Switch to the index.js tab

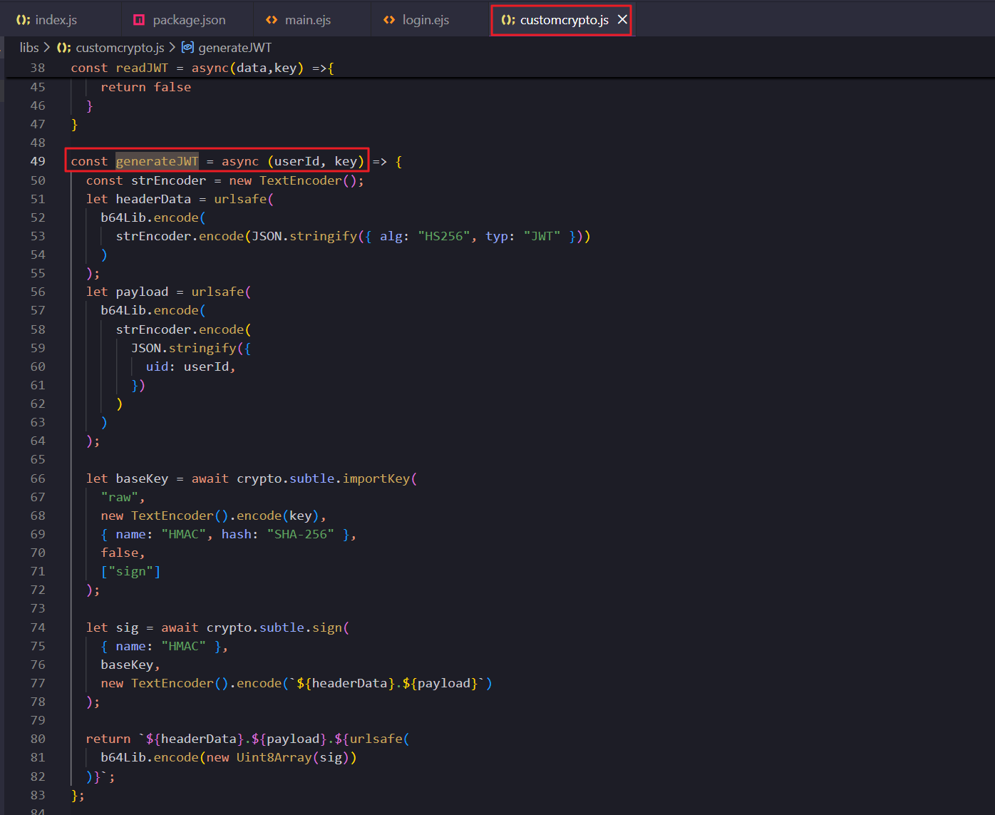pos(56,20)
